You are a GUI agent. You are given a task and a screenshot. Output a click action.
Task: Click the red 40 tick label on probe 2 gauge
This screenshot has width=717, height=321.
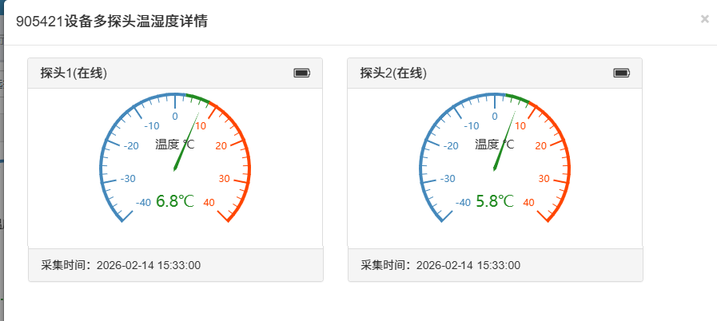pos(528,203)
